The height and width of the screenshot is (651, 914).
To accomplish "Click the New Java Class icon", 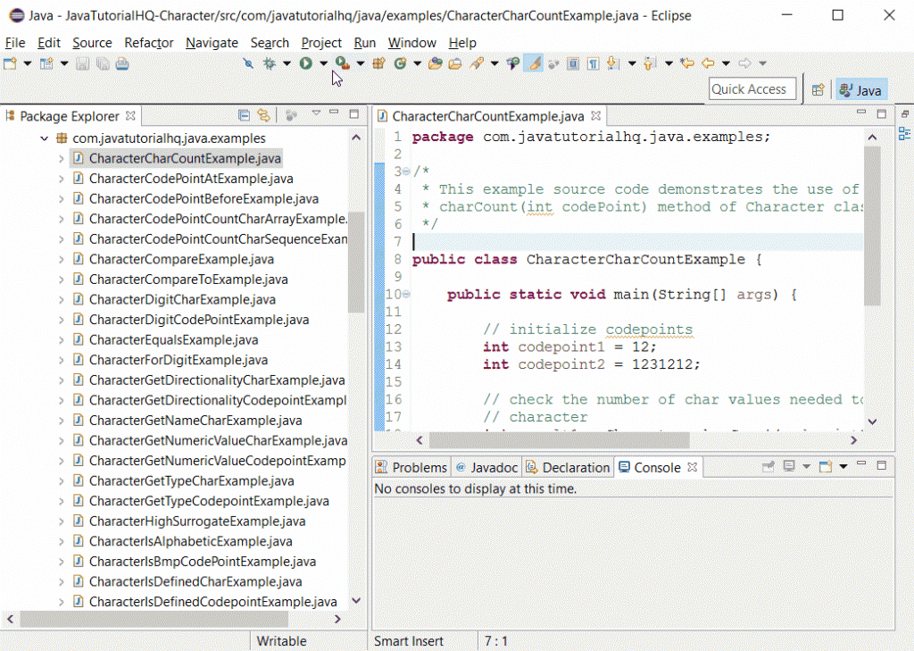I will [400, 63].
